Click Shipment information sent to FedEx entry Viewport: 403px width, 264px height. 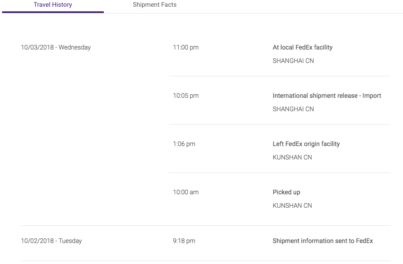323,241
